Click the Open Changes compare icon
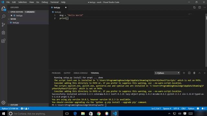Viewport: 207px width, 116px height. (194, 7)
